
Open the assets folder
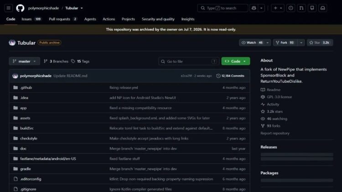(x=25, y=118)
